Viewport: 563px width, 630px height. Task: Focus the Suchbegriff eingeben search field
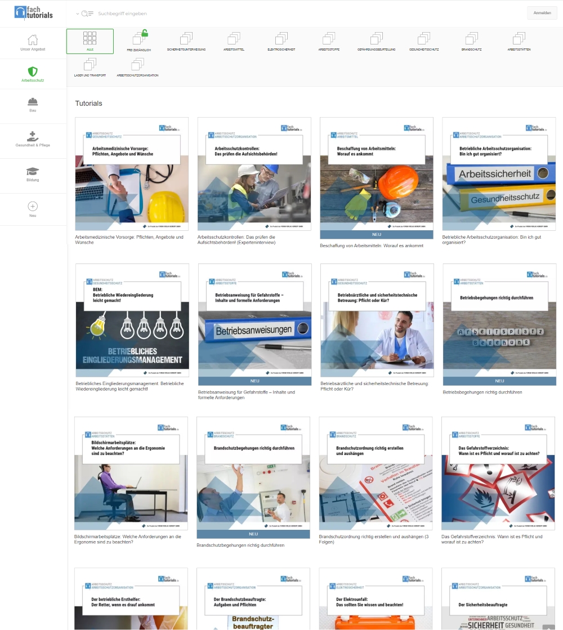(x=122, y=14)
